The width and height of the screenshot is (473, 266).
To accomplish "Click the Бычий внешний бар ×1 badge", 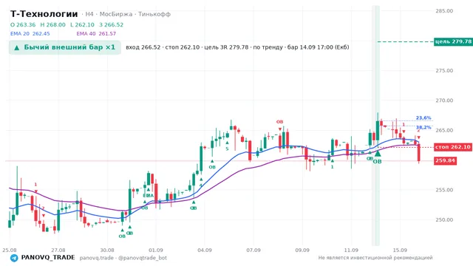I will coord(65,47).
